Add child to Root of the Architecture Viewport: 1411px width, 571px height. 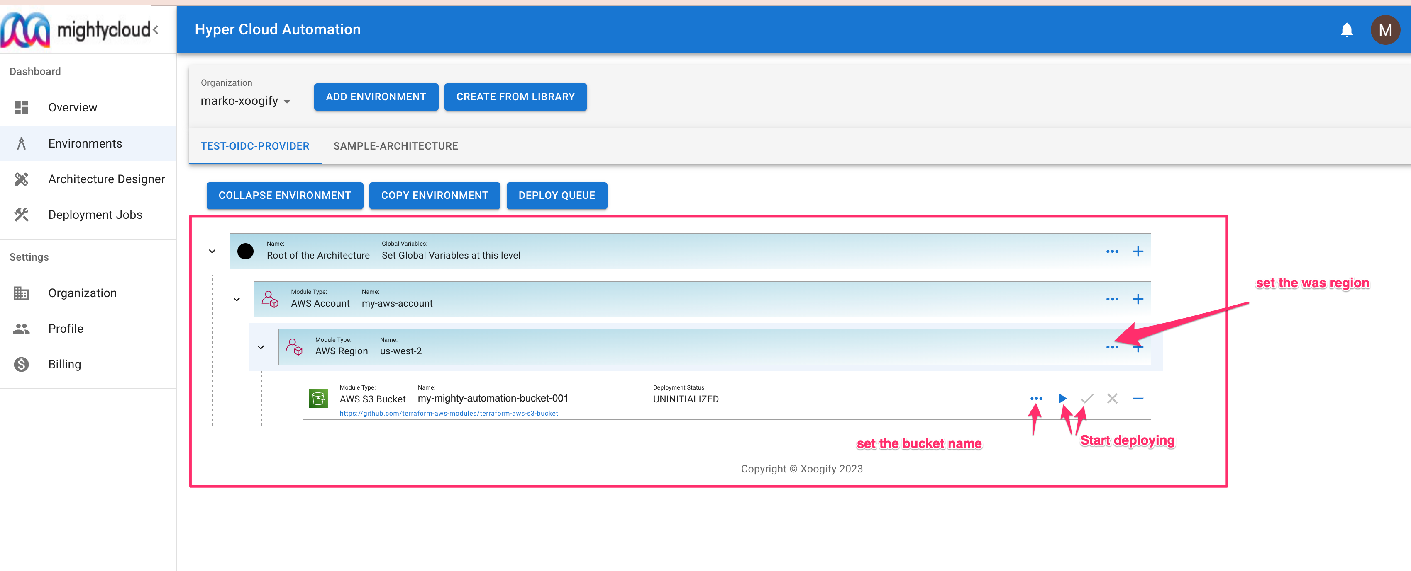(x=1138, y=252)
